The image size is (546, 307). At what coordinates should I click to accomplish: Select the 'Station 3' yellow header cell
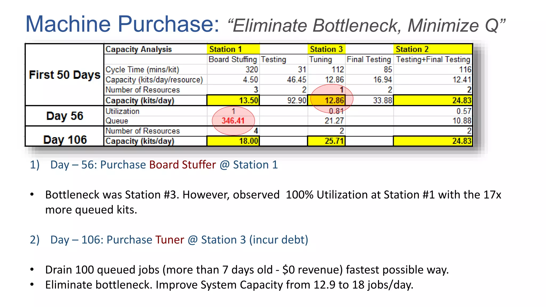point(326,49)
